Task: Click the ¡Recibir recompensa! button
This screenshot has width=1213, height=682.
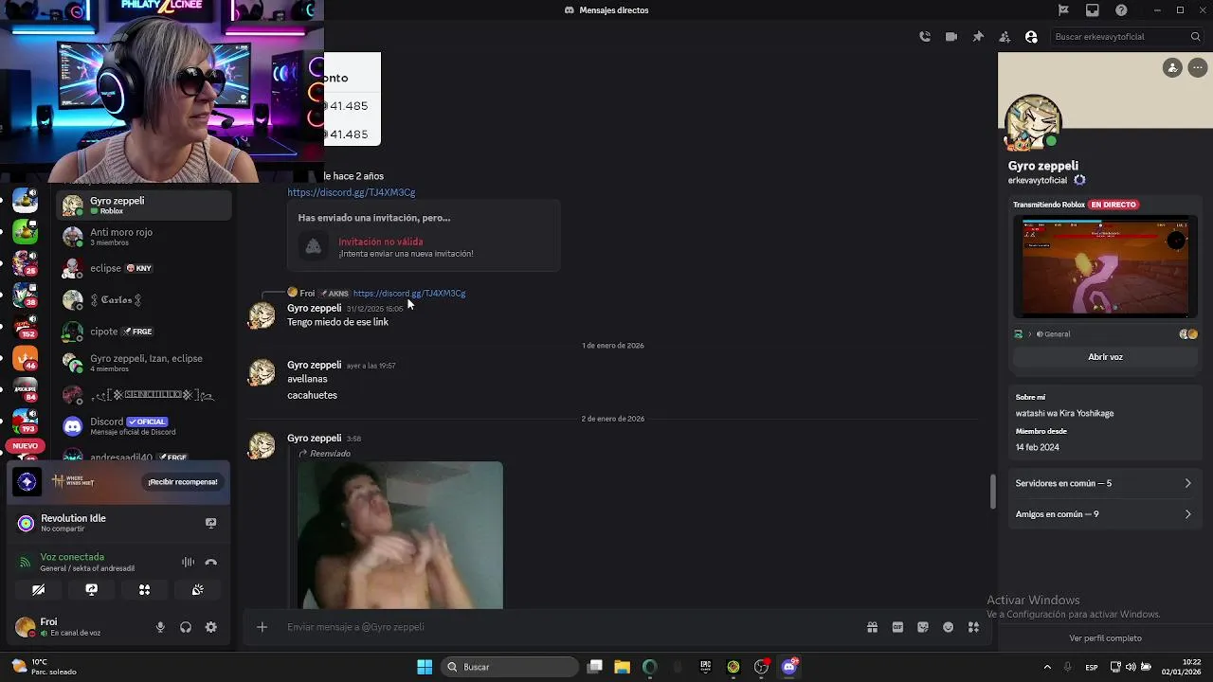Action: click(183, 482)
